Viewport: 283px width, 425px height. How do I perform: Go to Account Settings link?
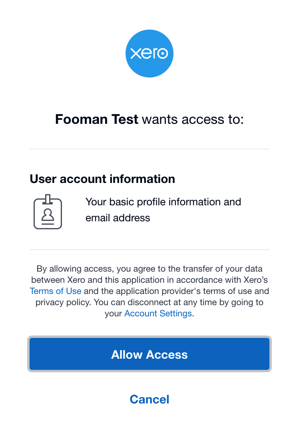(x=158, y=313)
